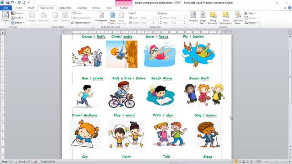292x164 pixels.
Task: Open the theme Colors dropdown
Action: 17,13
